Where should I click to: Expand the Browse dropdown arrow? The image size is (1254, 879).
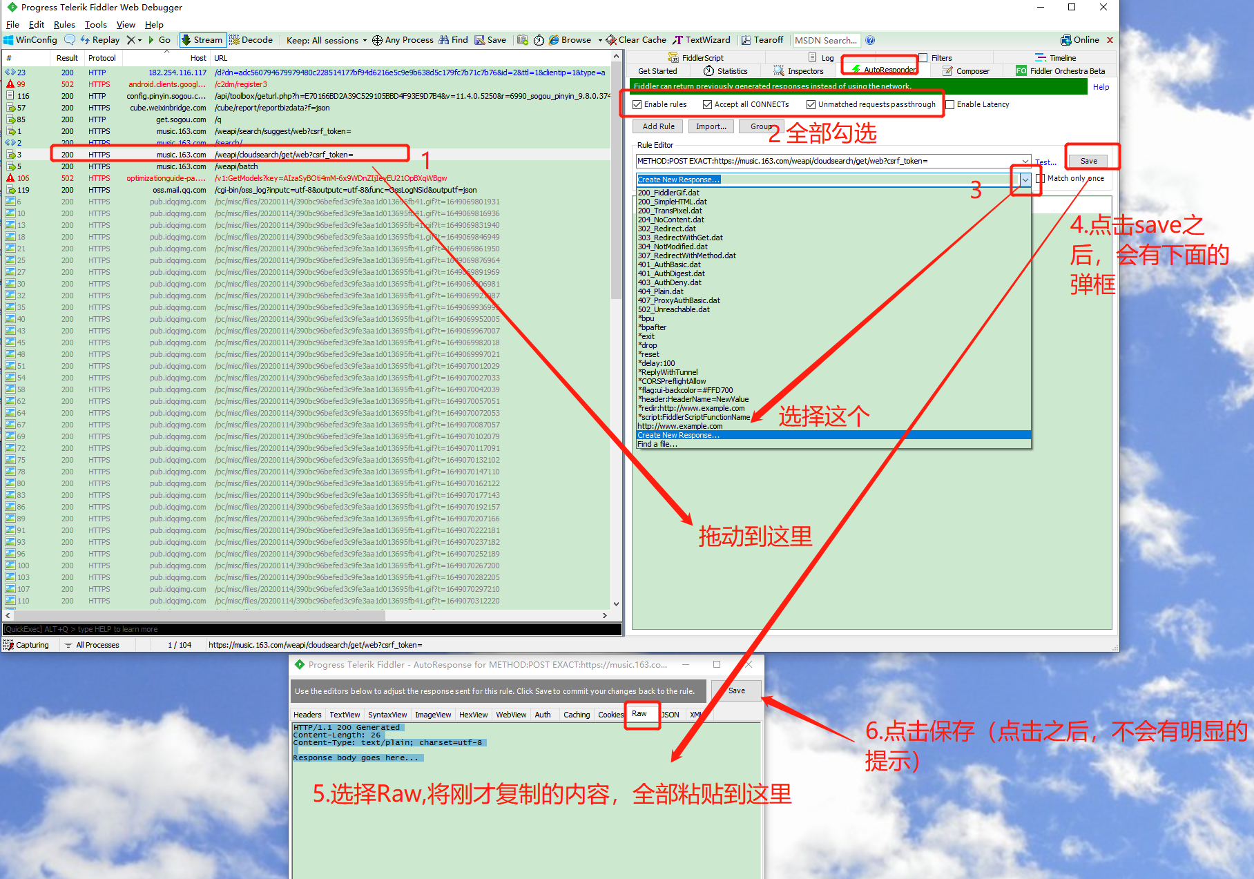pyautogui.click(x=600, y=40)
